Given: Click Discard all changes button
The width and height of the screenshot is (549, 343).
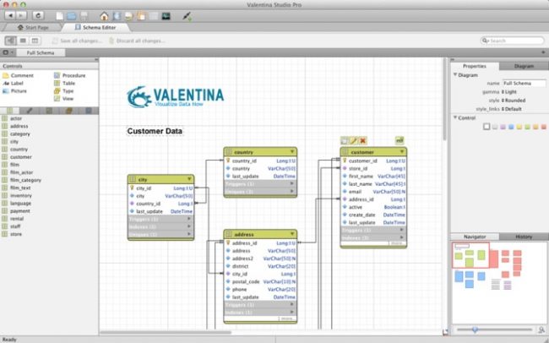Looking at the screenshot, I should pos(137,41).
